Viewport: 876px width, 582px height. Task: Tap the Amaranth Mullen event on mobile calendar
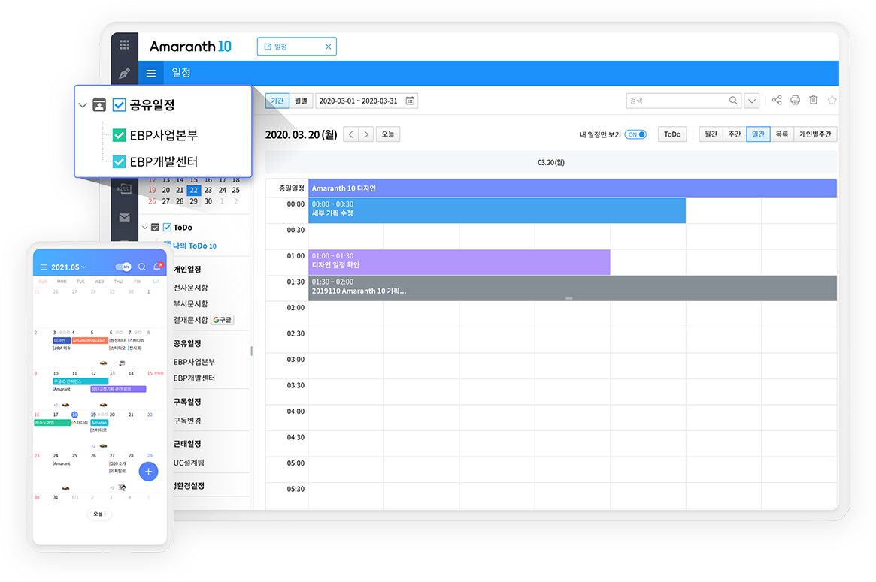point(89,340)
